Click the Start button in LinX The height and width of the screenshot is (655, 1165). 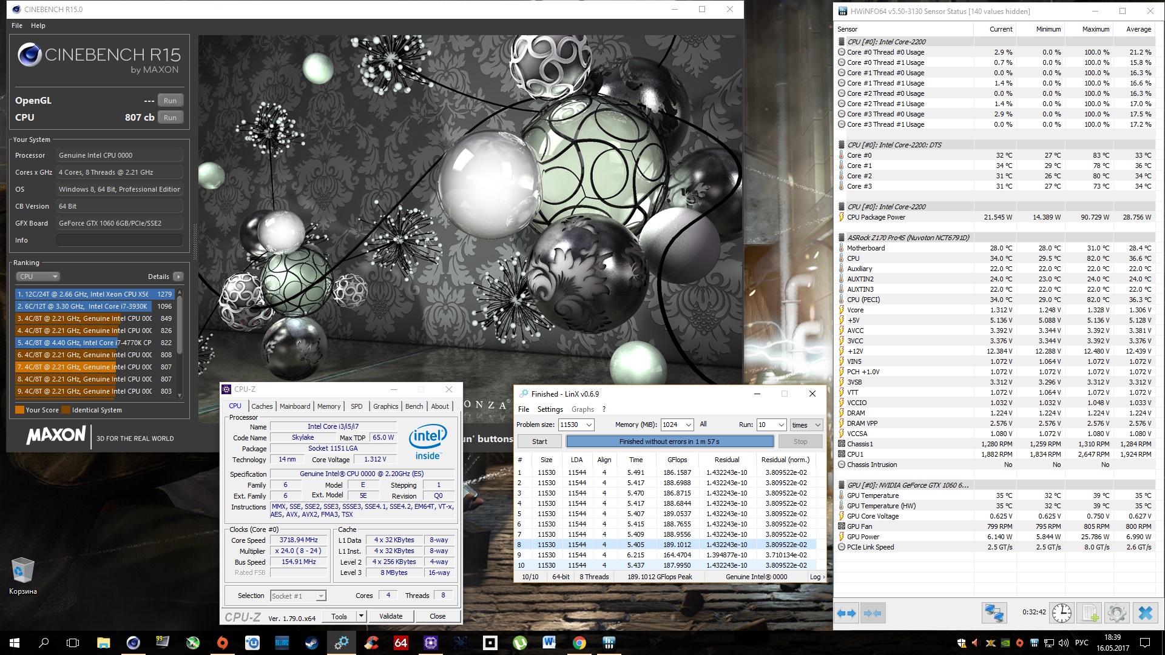539,442
